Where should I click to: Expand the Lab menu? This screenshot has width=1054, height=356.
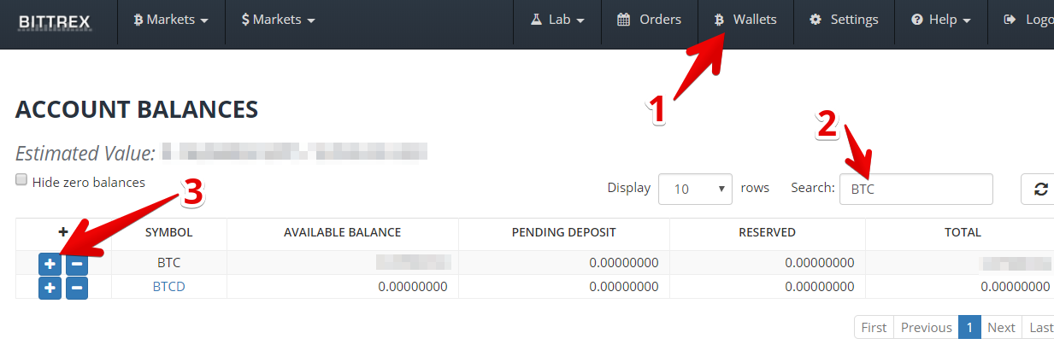557,20
